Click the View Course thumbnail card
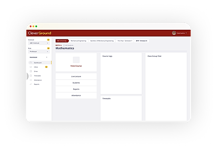Image resolution: width=217 pixels, height=148 pixels. coord(76,62)
